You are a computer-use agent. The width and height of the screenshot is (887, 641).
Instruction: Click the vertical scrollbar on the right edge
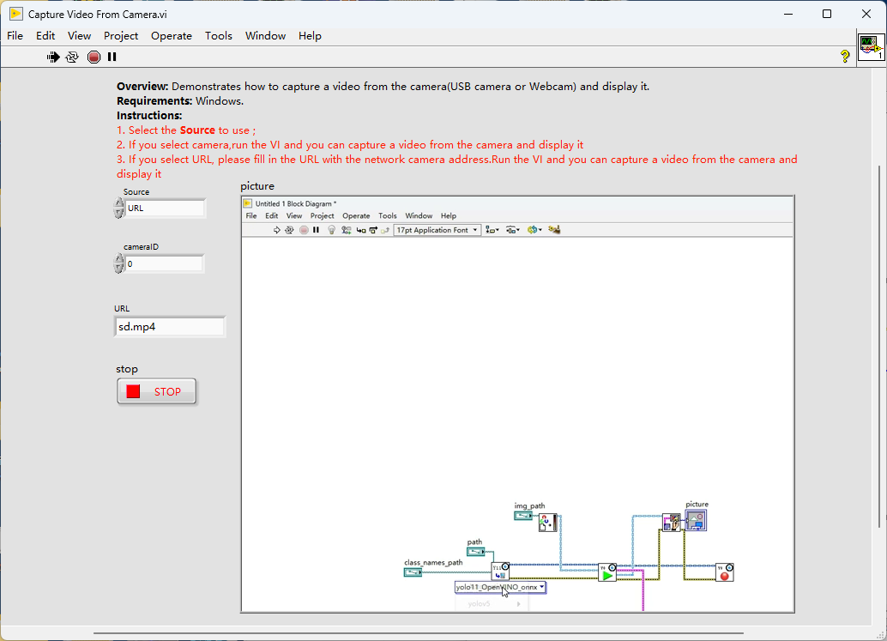point(880,343)
